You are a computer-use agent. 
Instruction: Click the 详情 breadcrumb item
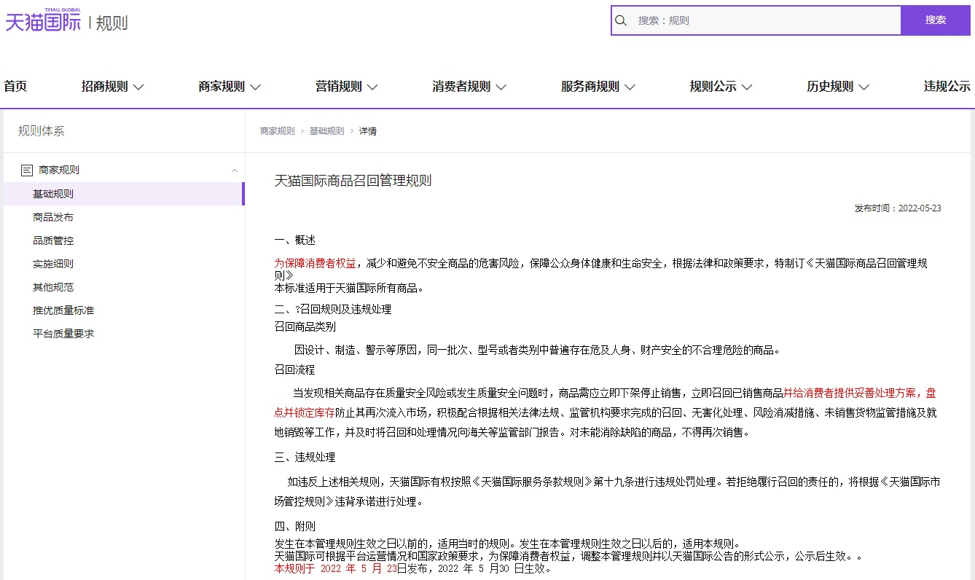(368, 131)
